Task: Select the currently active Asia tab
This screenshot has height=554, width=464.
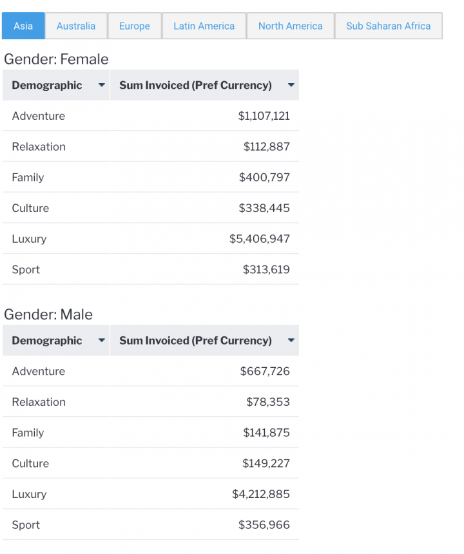Action: point(23,26)
